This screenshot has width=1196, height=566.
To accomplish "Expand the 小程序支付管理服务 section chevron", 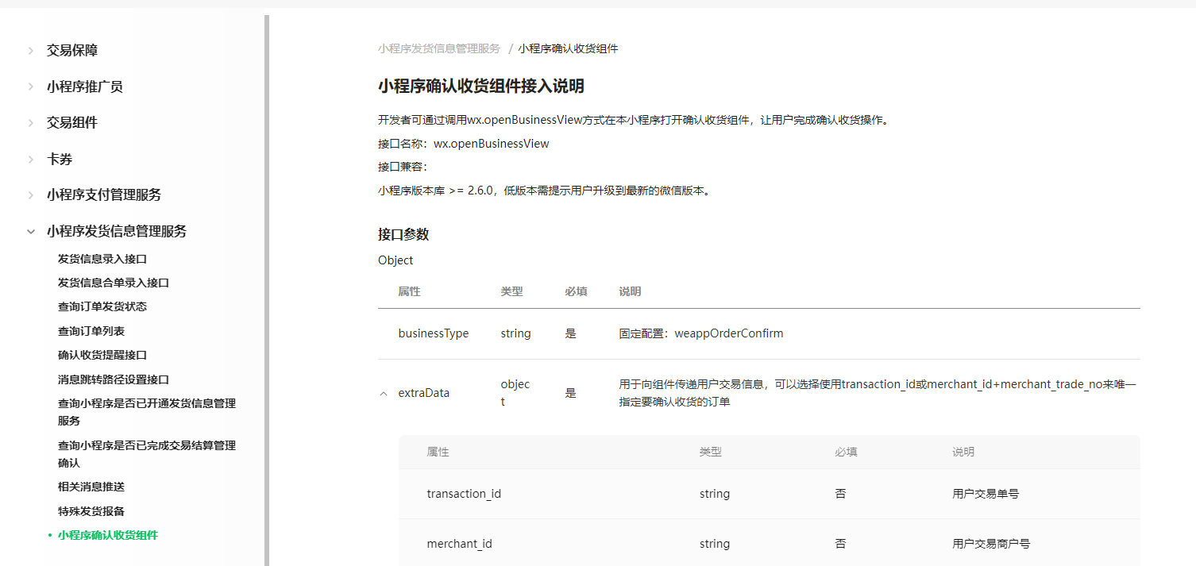I will pyautogui.click(x=31, y=195).
